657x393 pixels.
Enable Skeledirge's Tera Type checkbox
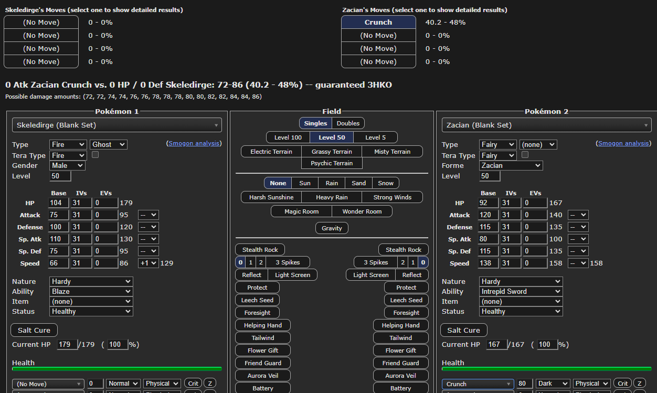pos(96,155)
